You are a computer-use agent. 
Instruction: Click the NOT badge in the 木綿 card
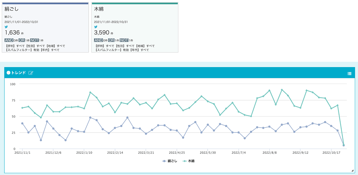124,40
